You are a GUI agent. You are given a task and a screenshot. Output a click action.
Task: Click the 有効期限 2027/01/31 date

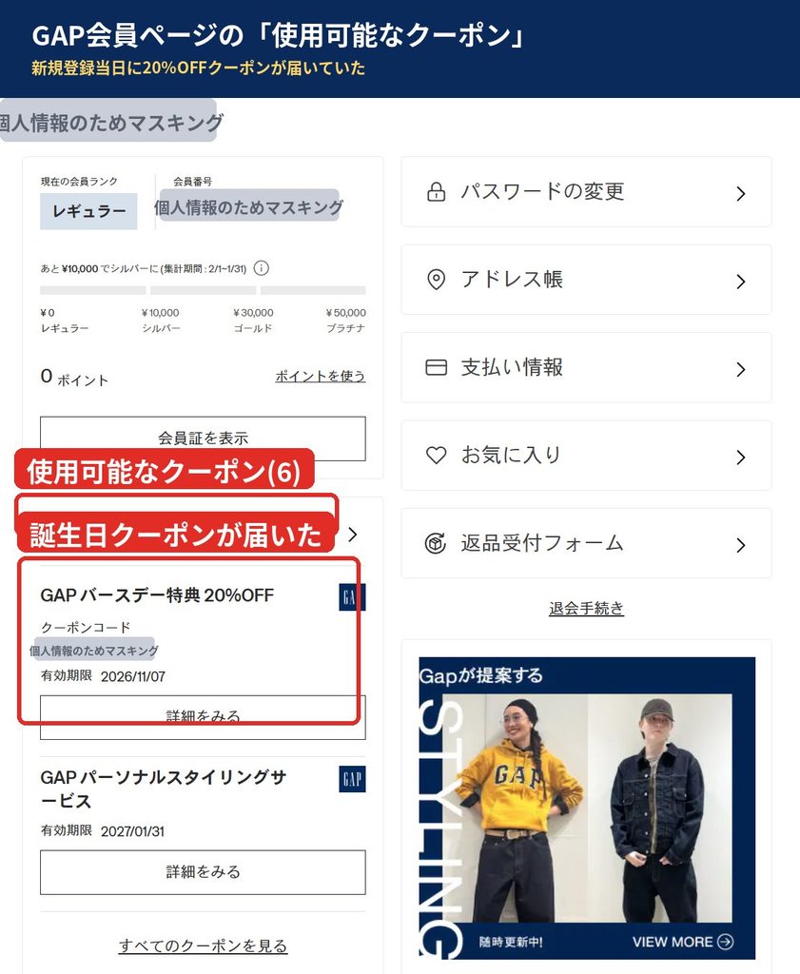(x=103, y=830)
